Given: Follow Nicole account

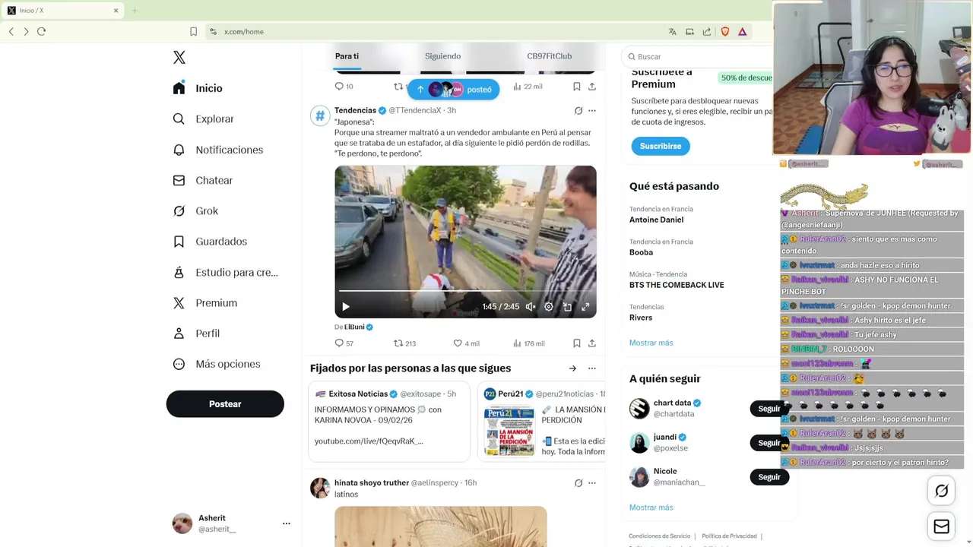Looking at the screenshot, I should click(x=769, y=477).
